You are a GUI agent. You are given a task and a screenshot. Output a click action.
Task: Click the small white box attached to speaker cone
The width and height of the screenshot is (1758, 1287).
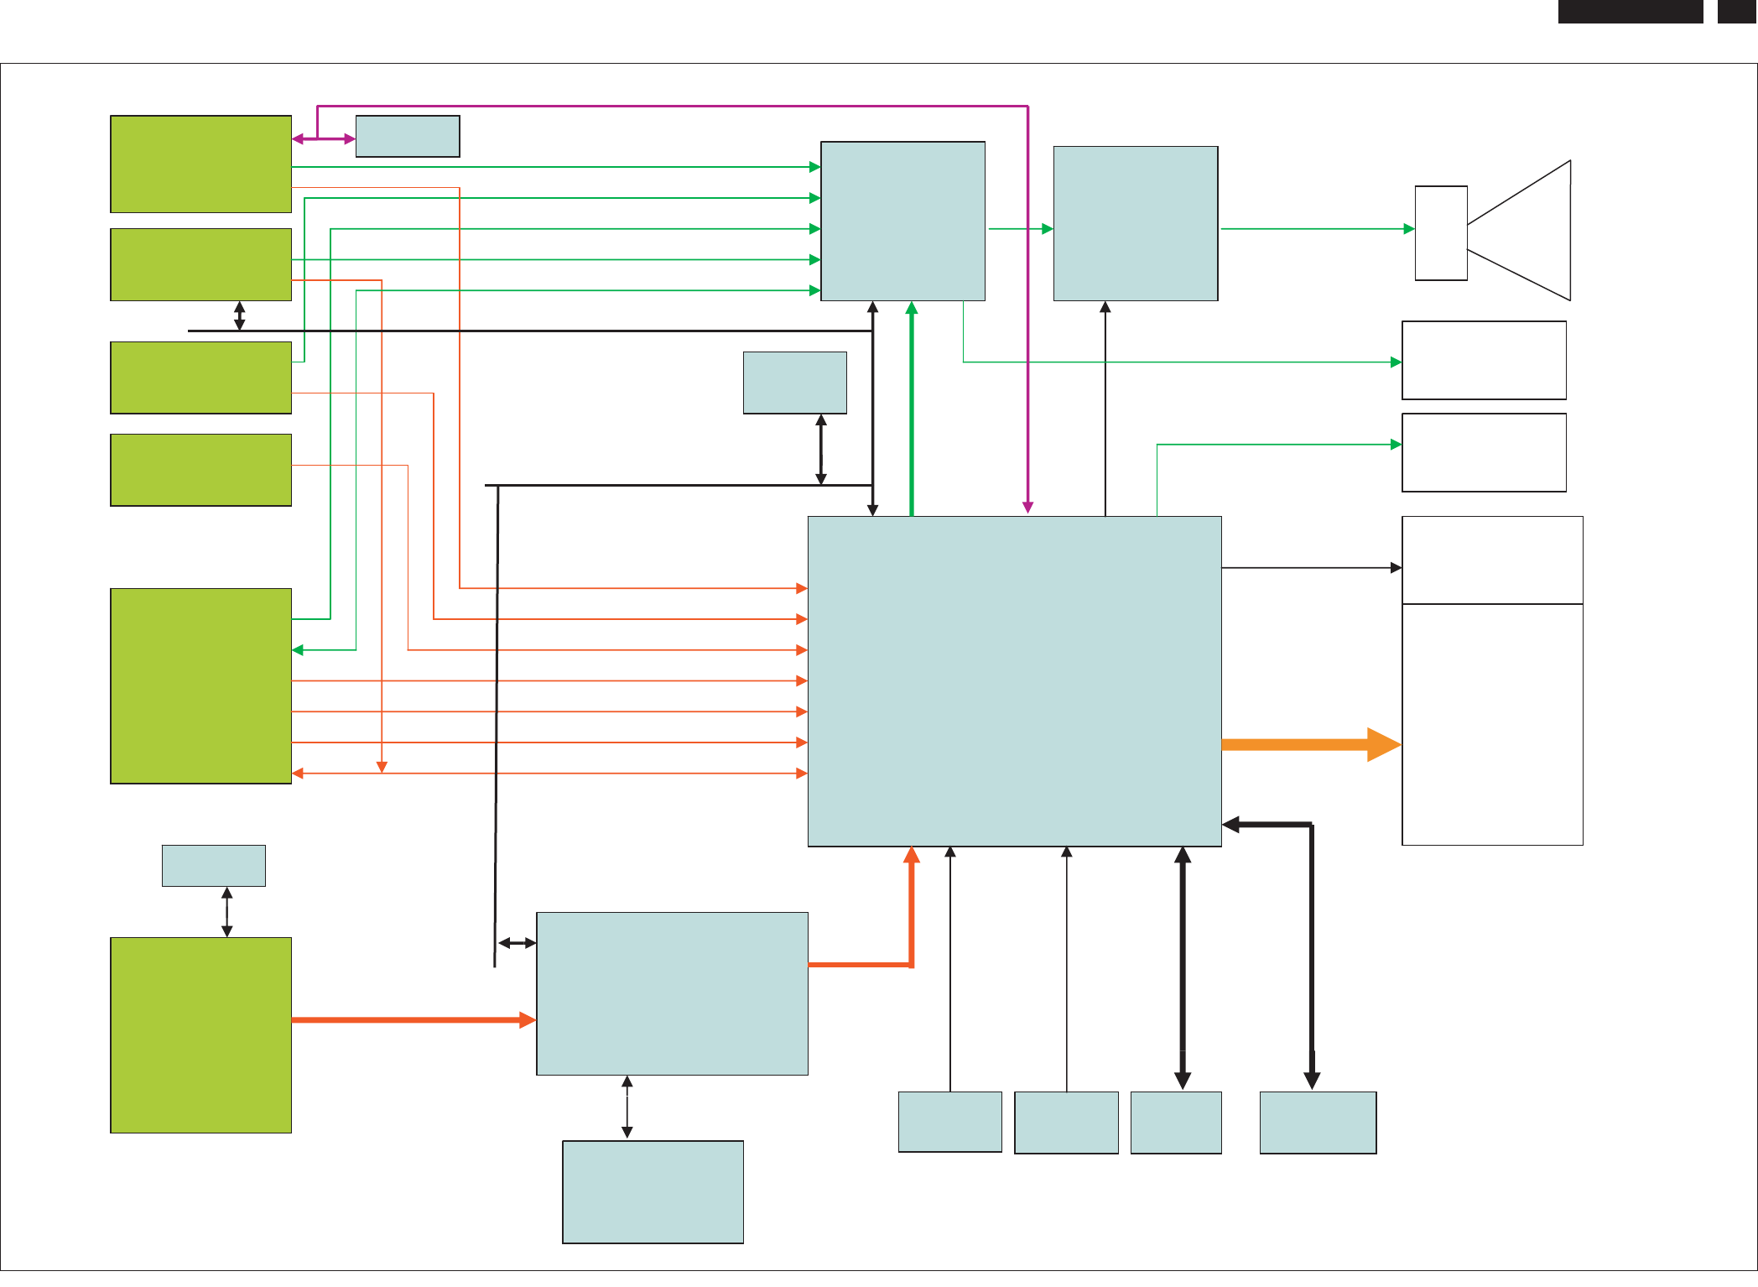pyautogui.click(x=1440, y=233)
